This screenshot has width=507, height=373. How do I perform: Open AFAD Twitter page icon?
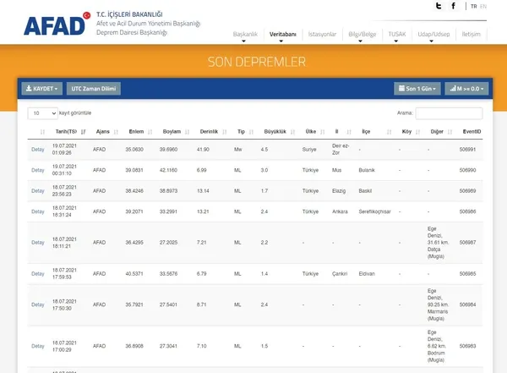pos(438,6)
